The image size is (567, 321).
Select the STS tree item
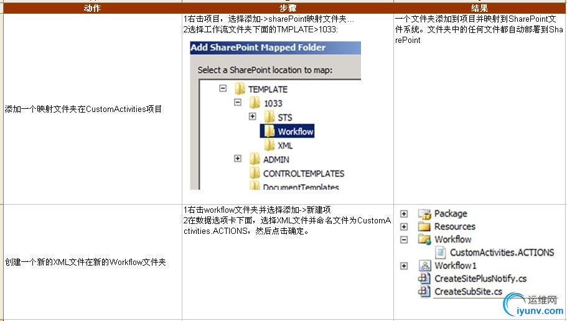click(284, 117)
